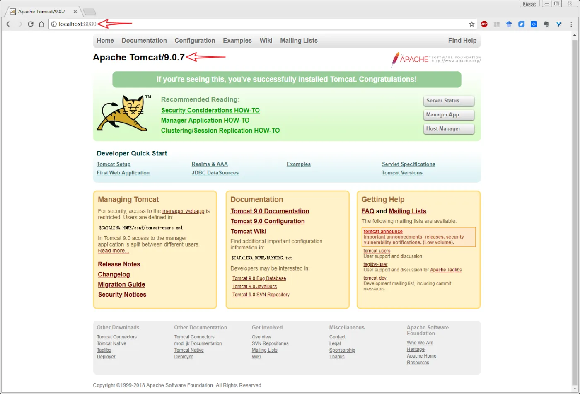Reload the Tomcat page
This screenshot has height=394, width=580.
(30, 24)
